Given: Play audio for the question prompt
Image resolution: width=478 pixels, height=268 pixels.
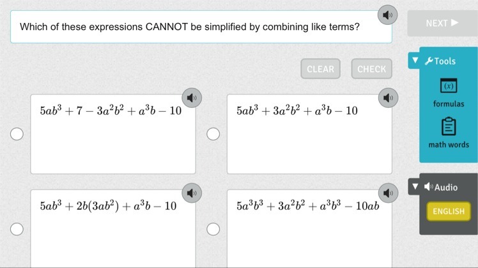Looking at the screenshot, I should (387, 15).
